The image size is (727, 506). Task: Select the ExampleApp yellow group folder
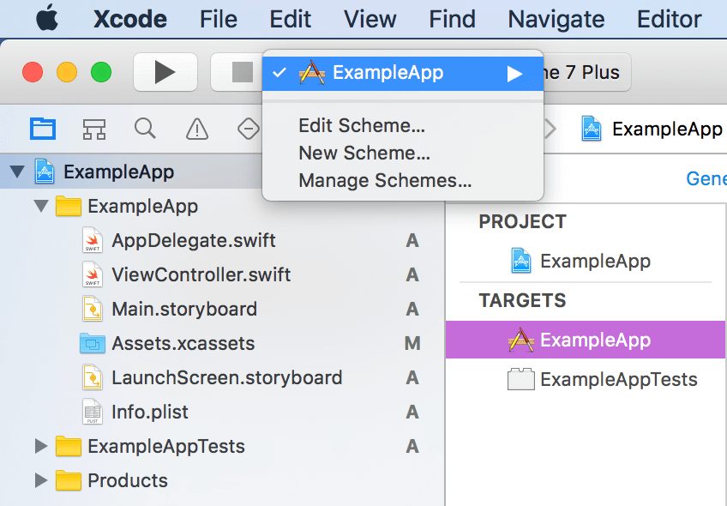coord(143,206)
